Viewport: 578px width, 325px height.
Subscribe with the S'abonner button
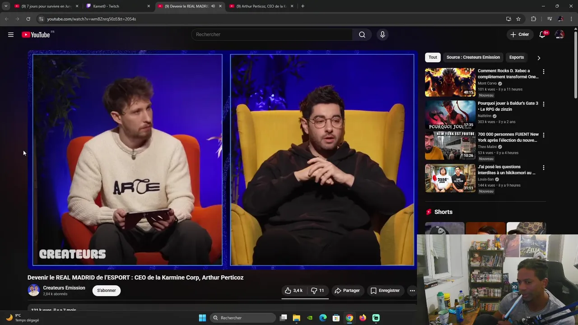[x=107, y=291]
